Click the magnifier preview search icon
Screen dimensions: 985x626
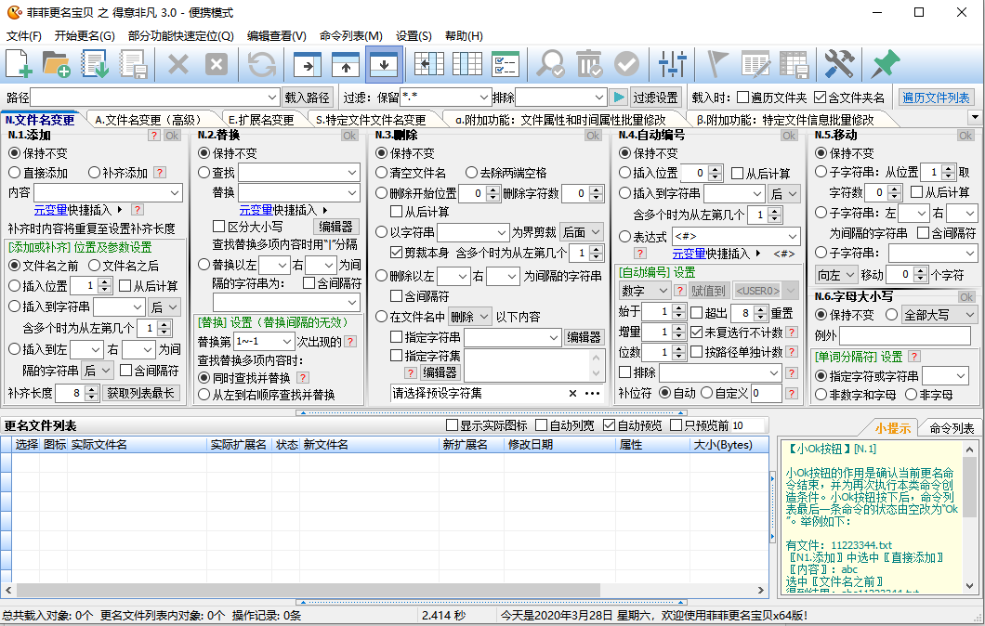point(551,64)
